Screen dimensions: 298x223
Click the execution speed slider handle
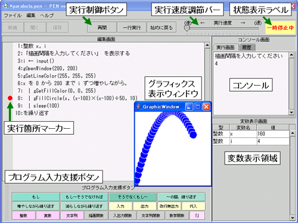point(187,29)
